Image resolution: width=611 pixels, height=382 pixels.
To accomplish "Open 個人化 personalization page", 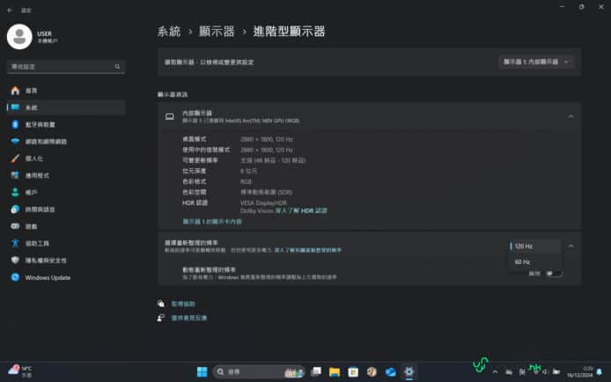I will (33, 158).
